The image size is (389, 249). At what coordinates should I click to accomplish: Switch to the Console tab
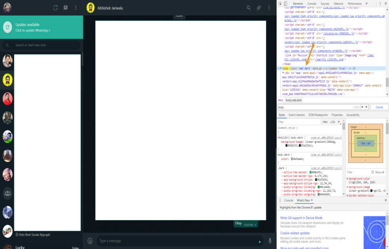(312, 4)
